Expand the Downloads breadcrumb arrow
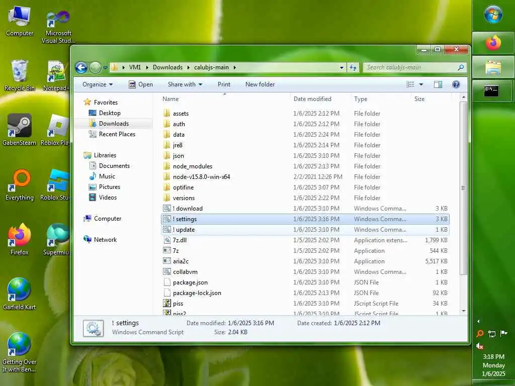This screenshot has height=386, width=515. pos(189,68)
